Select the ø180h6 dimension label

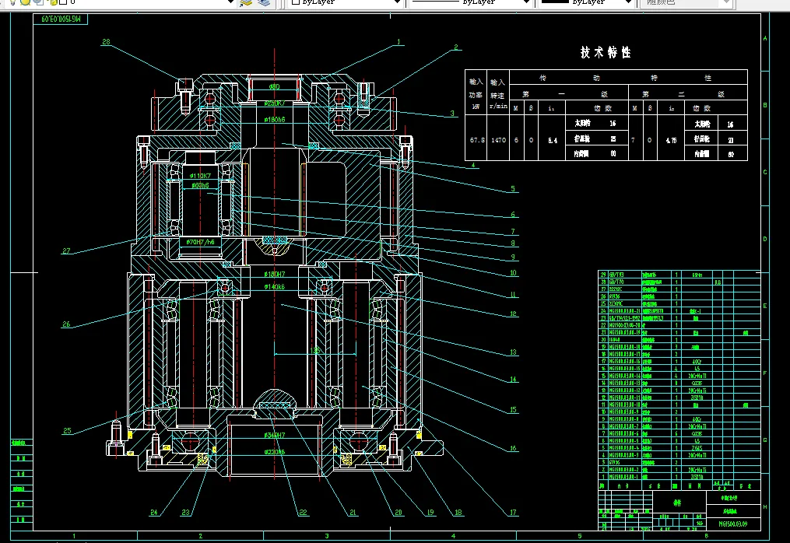point(275,120)
